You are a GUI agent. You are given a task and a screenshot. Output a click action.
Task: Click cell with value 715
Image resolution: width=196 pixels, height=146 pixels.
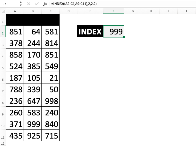[x=51, y=136]
